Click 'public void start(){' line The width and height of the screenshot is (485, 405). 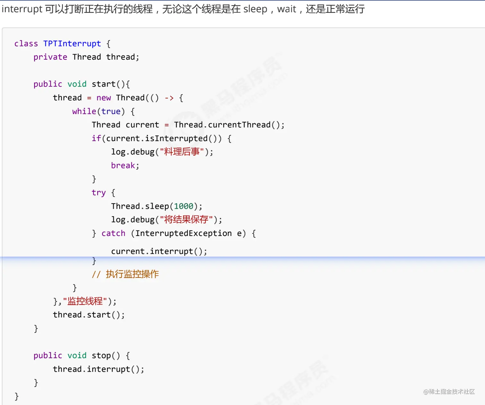tap(81, 84)
